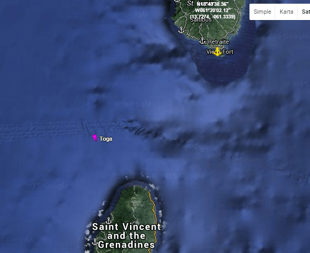310x253 pixels.
Task: Click the Saltibus town label
Action: pyautogui.click(x=201, y=20)
